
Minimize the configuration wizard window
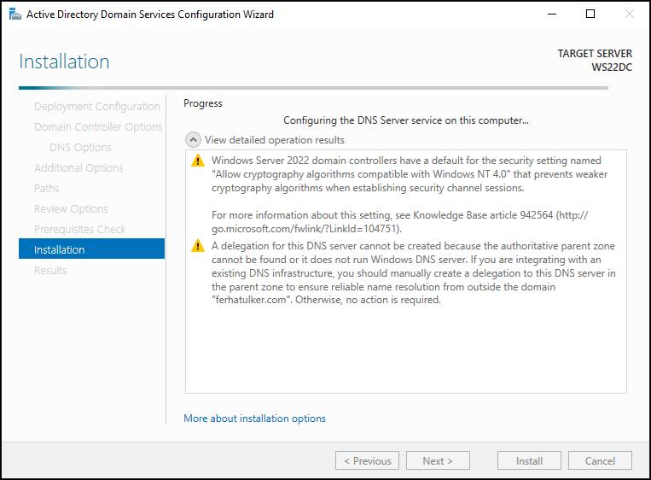click(x=552, y=15)
